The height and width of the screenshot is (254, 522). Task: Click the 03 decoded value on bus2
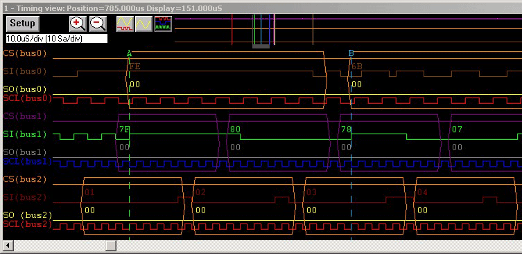click(311, 192)
